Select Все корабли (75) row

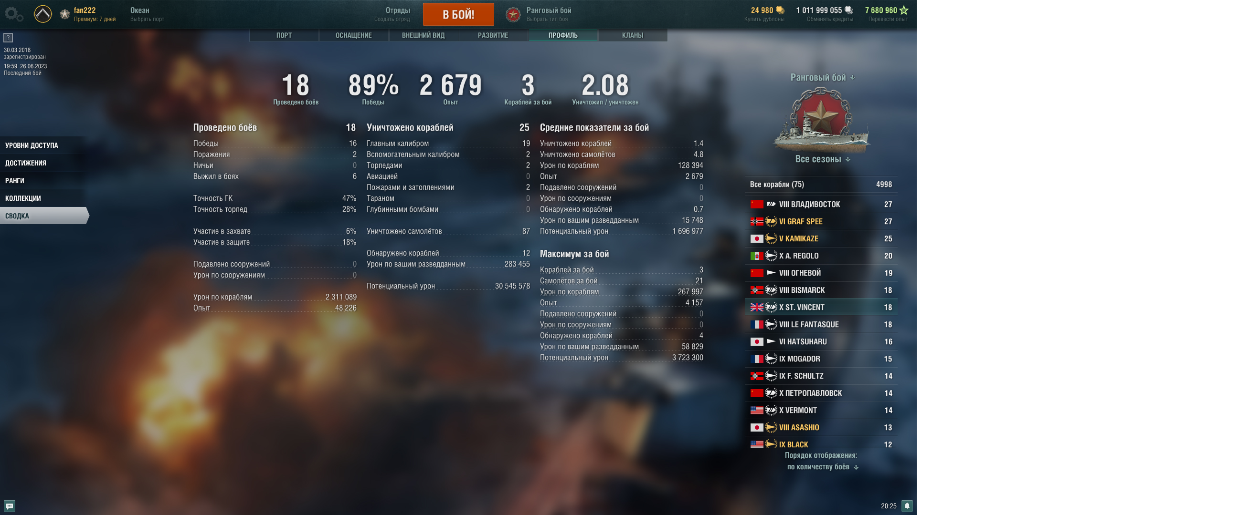pyautogui.click(x=821, y=184)
